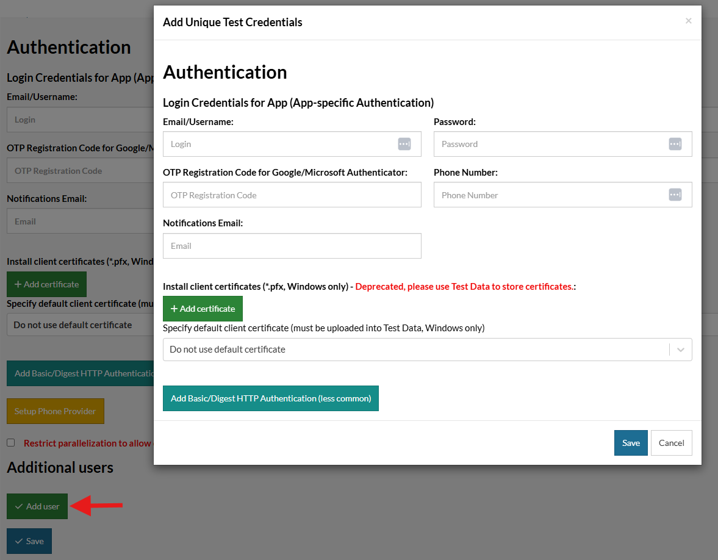
Task: Click Cancel in the dialog footer
Action: pyautogui.click(x=671, y=443)
